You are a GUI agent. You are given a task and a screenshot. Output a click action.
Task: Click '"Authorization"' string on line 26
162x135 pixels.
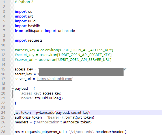[x=48, y=122]
